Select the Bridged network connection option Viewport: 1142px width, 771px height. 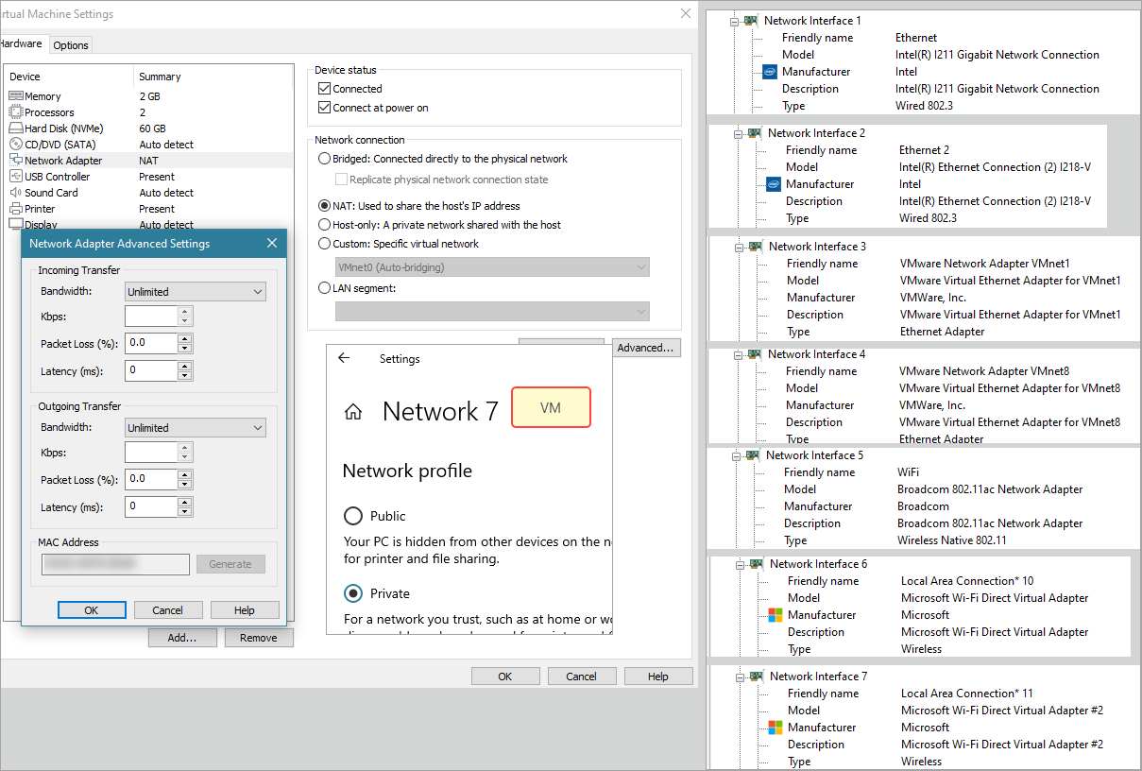tap(325, 159)
